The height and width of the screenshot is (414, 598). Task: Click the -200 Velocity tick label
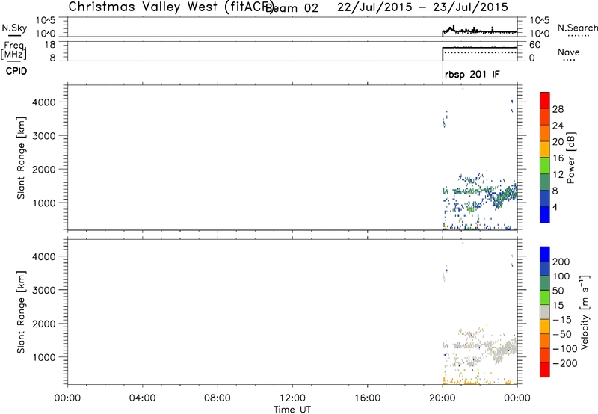565,363
